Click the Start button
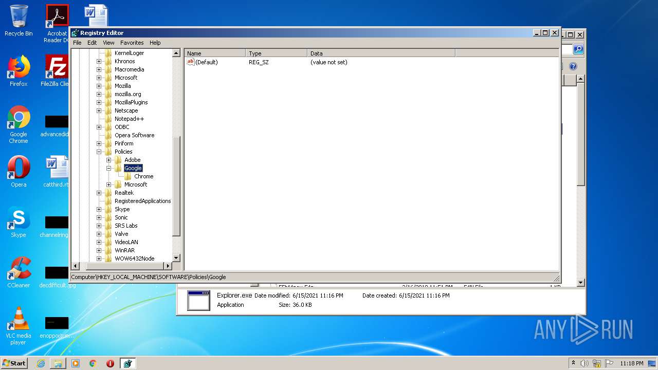Image resolution: width=658 pixels, height=370 pixels. point(14,363)
